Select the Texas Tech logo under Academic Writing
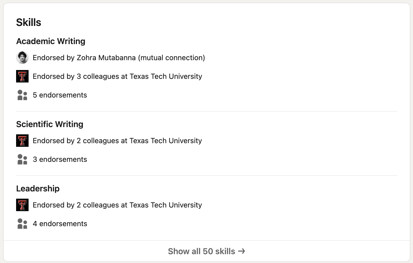The image size is (413, 263). tap(22, 76)
